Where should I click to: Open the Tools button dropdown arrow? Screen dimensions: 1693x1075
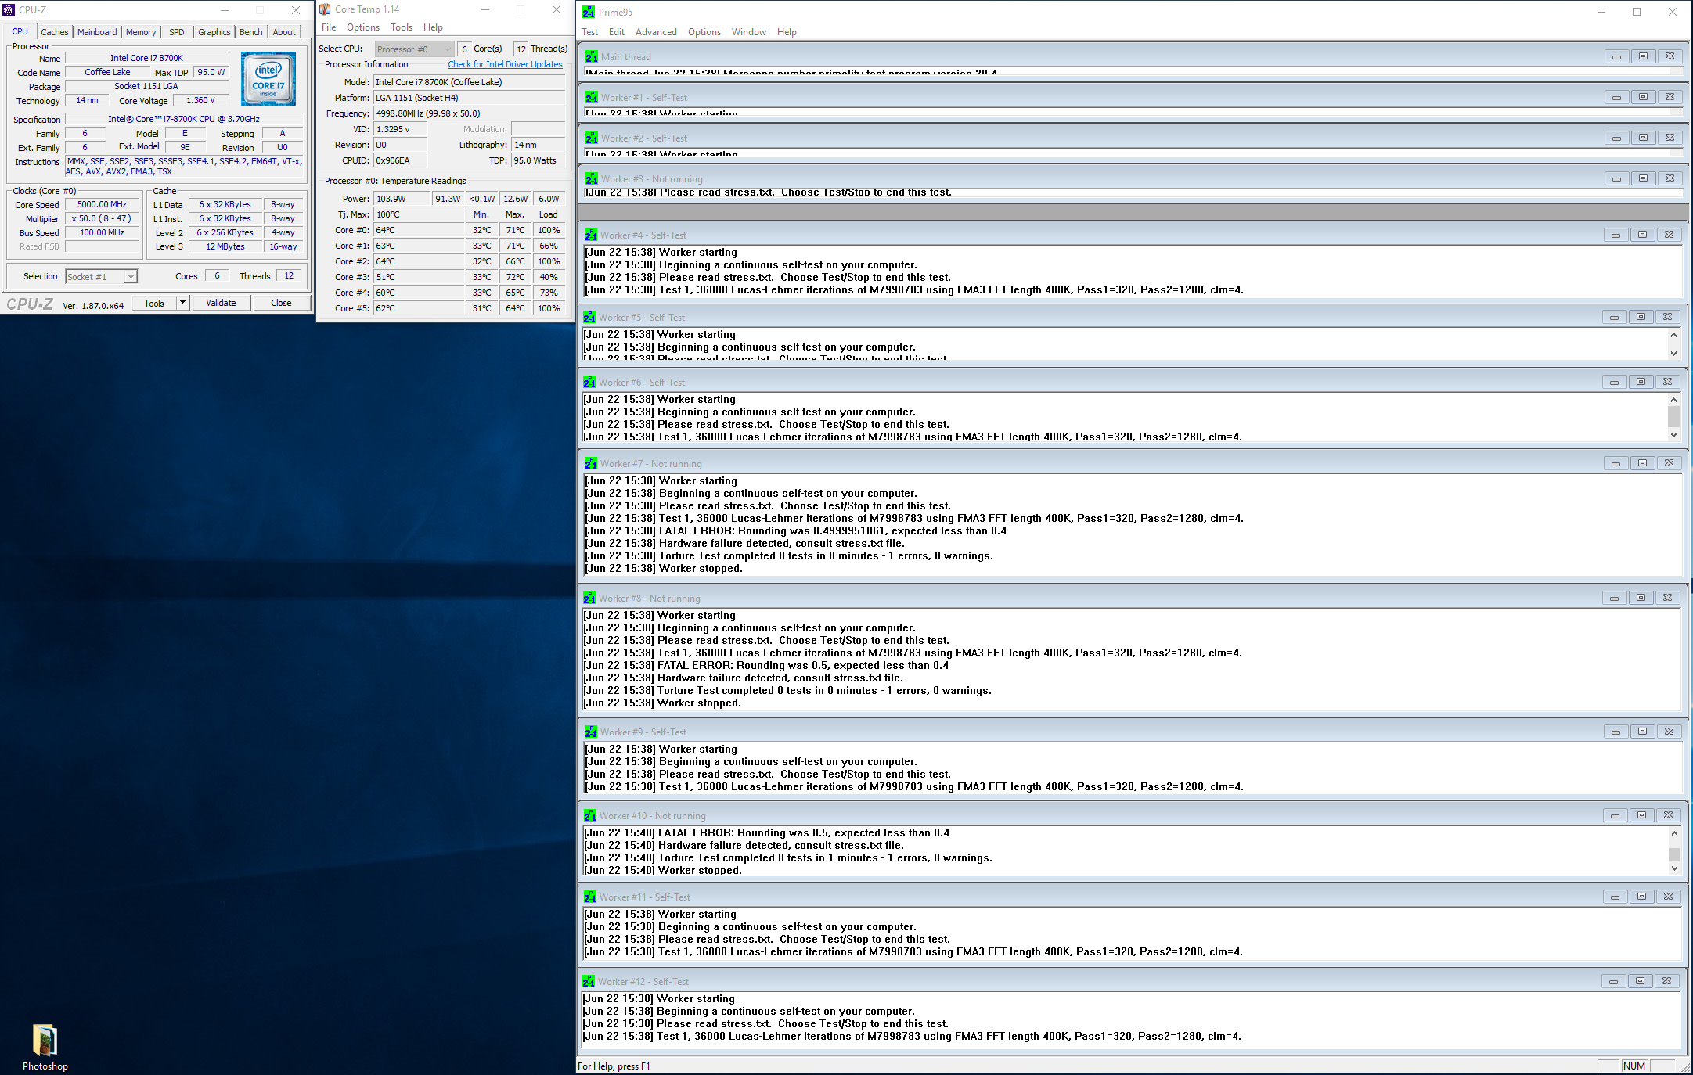pyautogui.click(x=183, y=303)
